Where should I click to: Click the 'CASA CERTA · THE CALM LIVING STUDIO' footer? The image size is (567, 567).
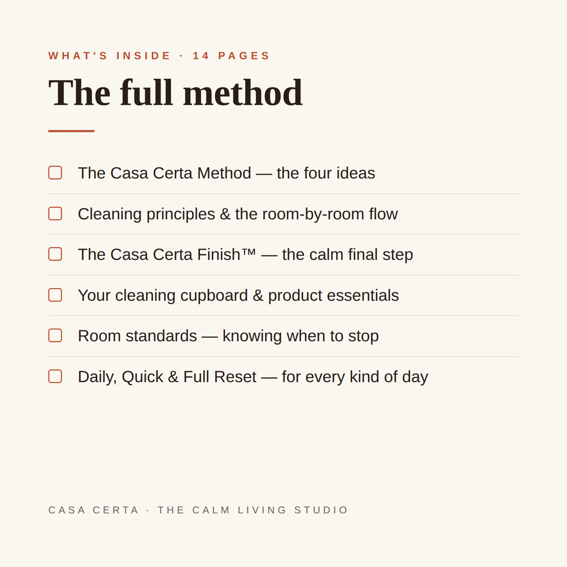(x=198, y=510)
